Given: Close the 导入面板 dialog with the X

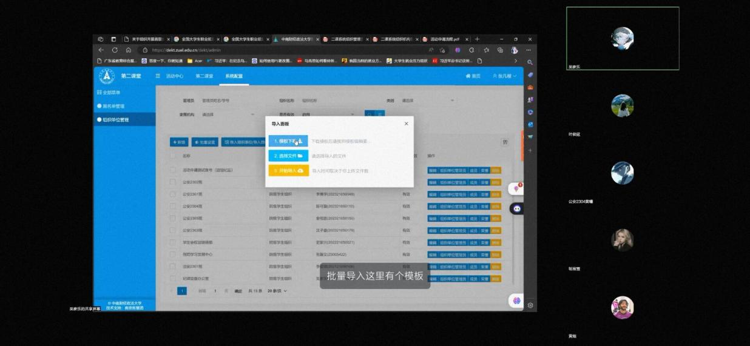Looking at the screenshot, I should [406, 124].
